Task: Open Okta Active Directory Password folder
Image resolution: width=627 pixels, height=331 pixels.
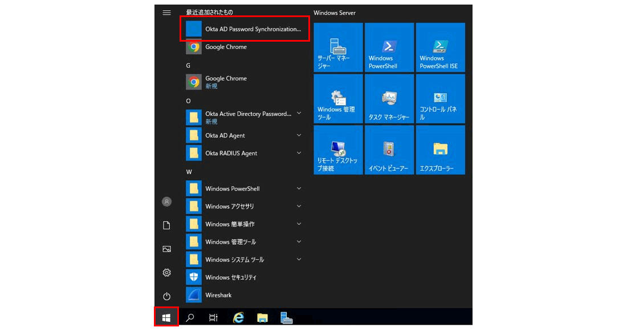Action: 245,117
